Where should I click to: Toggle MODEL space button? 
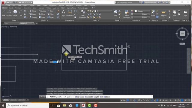[123, 100]
